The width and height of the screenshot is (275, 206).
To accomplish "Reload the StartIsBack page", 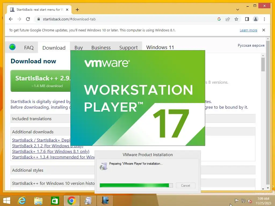I will (x=28, y=19).
